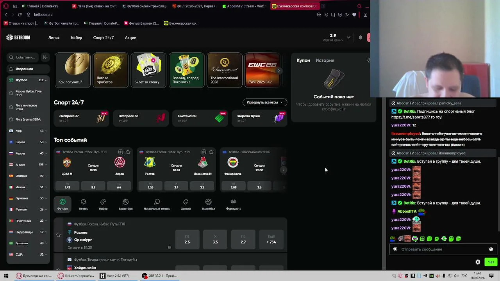Select the Волейбол sport filter icon
The width and height of the screenshot is (500, 281).
(208, 204)
